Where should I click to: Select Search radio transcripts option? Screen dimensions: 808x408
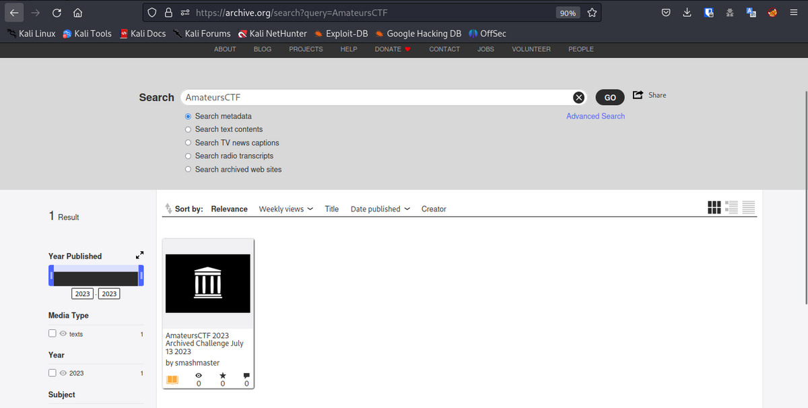click(189, 156)
